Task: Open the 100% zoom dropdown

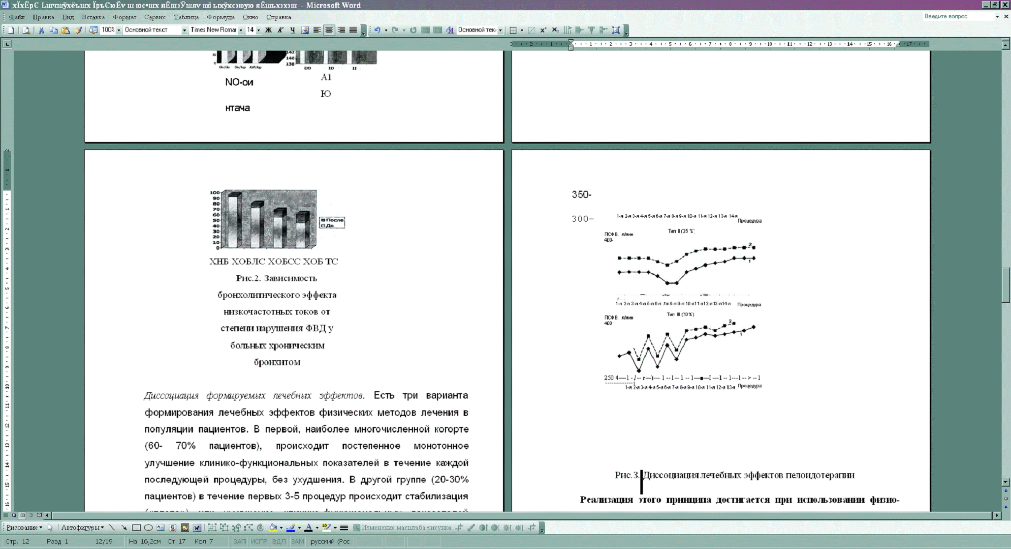Action: coord(119,30)
